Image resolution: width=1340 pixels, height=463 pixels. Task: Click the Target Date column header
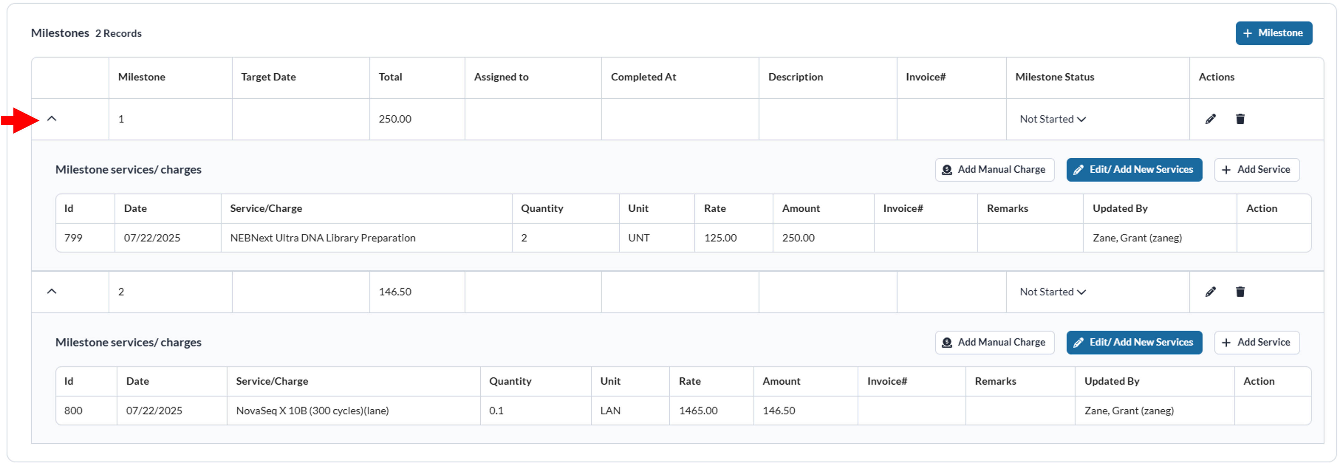point(268,77)
